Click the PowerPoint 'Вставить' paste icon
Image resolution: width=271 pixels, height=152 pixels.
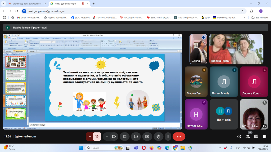coord(6,43)
